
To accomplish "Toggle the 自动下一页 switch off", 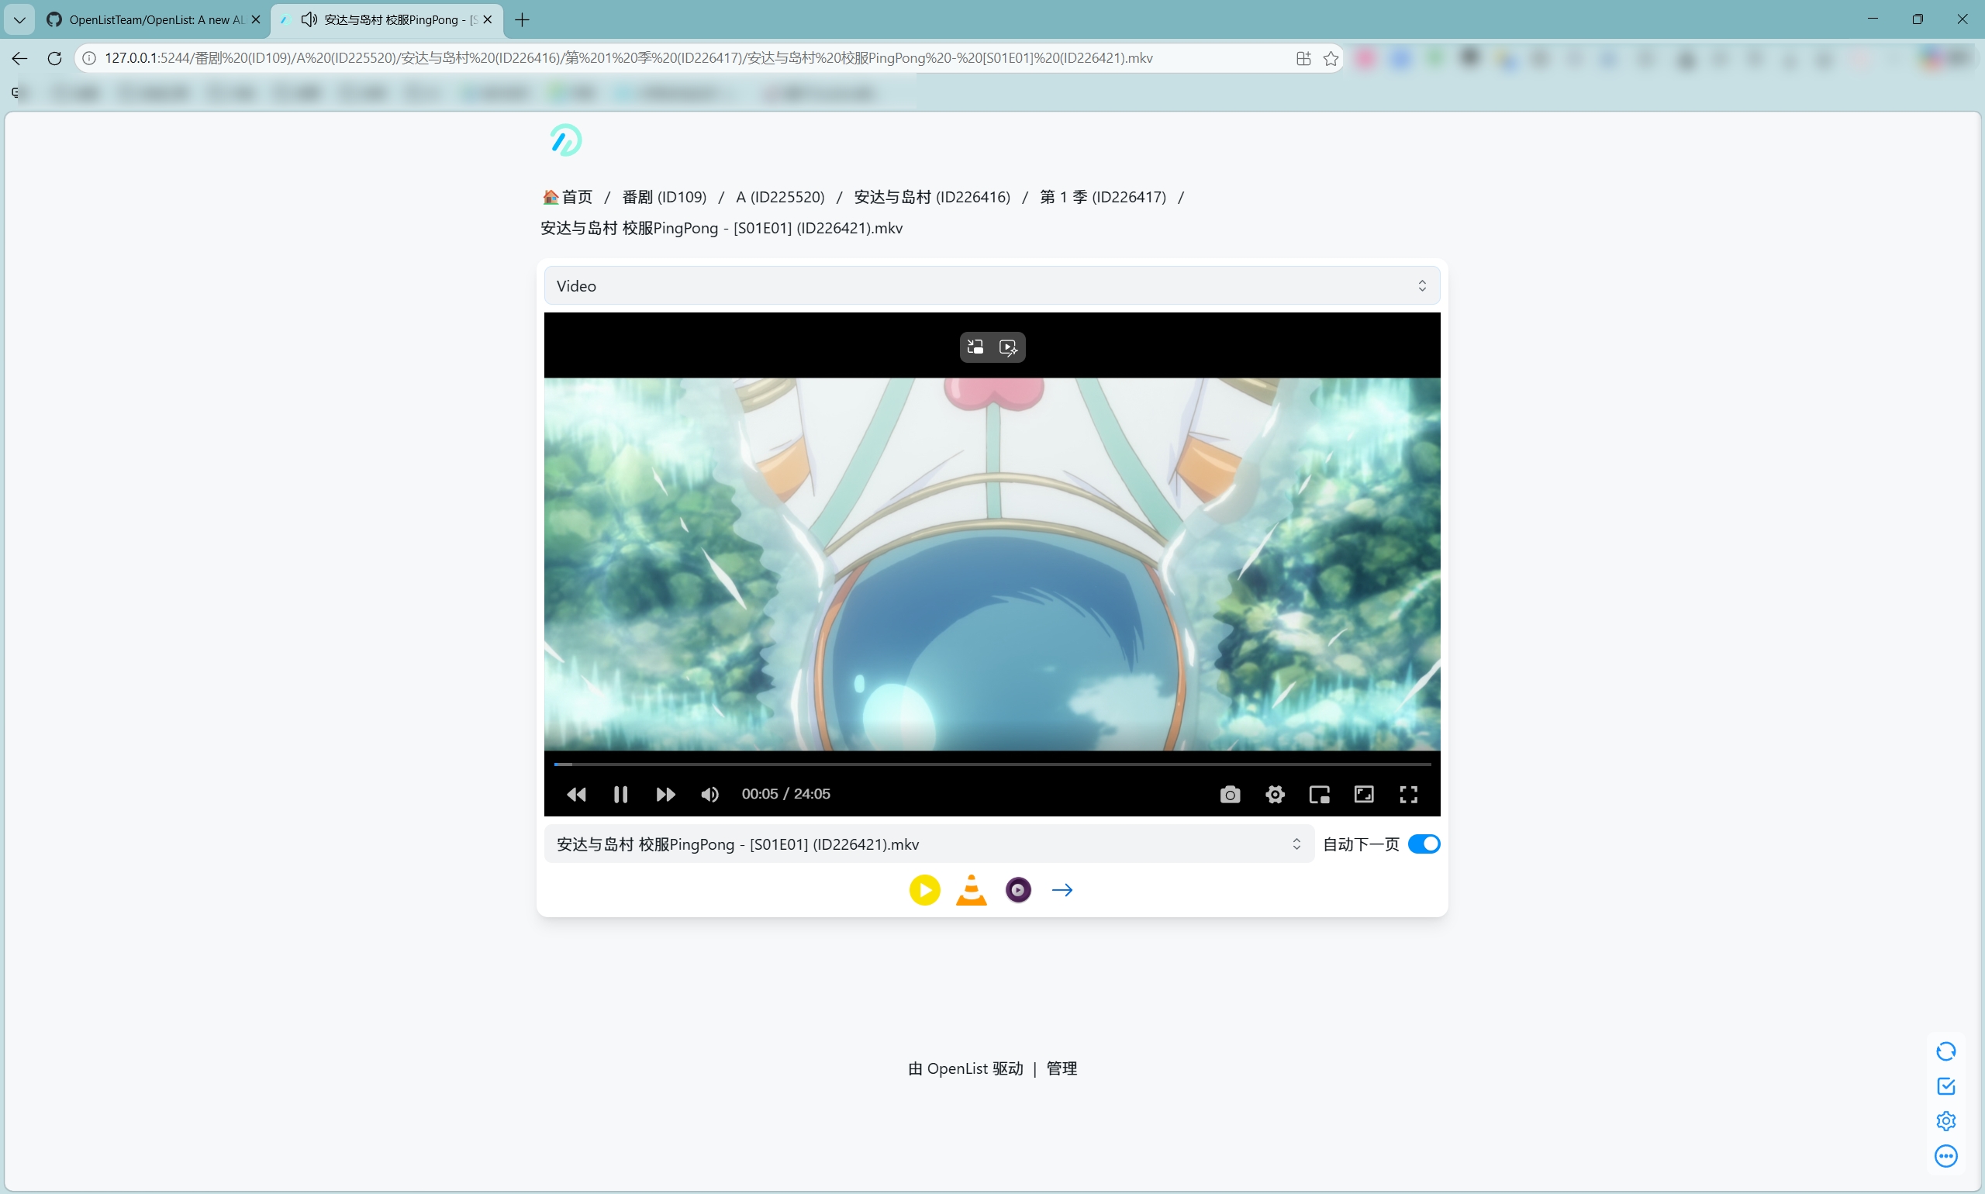I will tap(1424, 844).
